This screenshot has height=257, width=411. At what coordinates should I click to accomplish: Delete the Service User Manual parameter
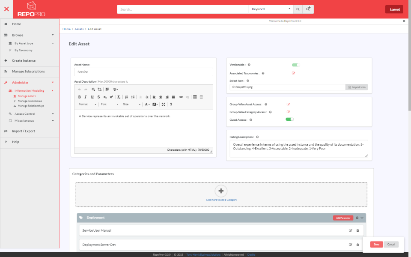357,230
